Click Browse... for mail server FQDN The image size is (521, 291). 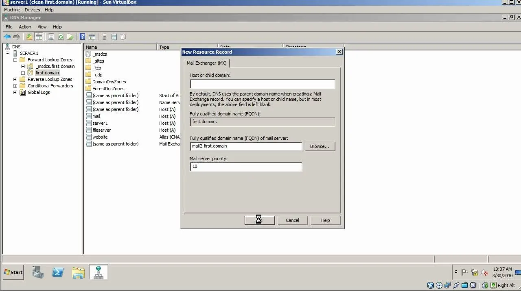320,146
